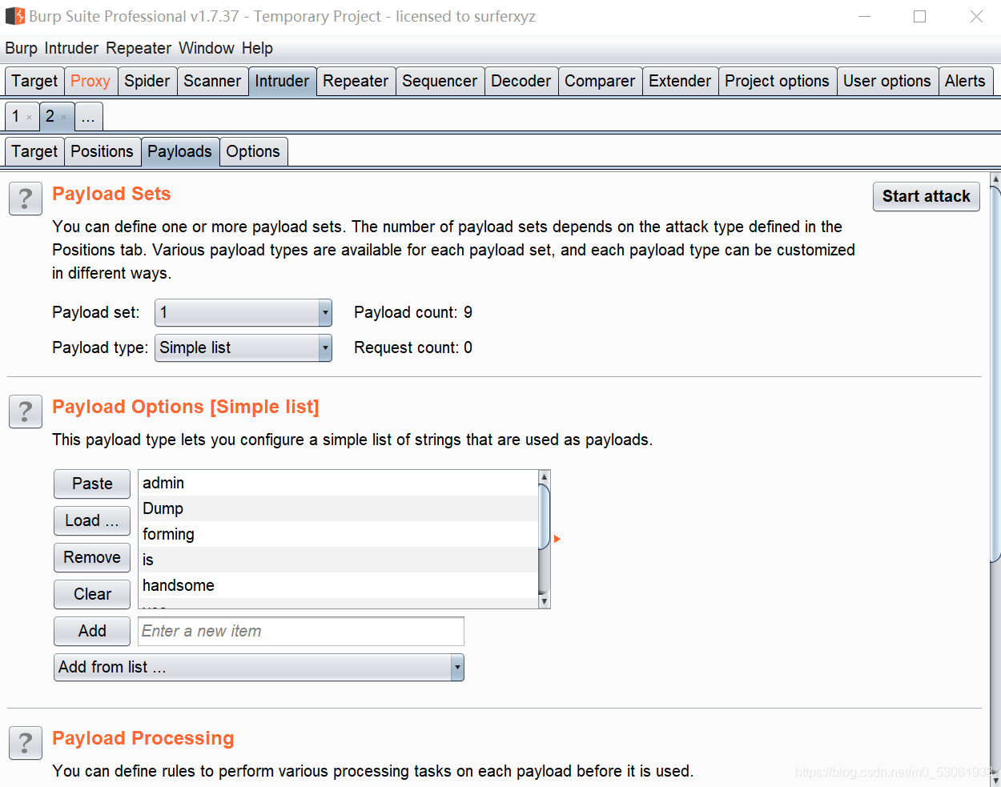Switch to the Scanner tab

[x=212, y=81]
